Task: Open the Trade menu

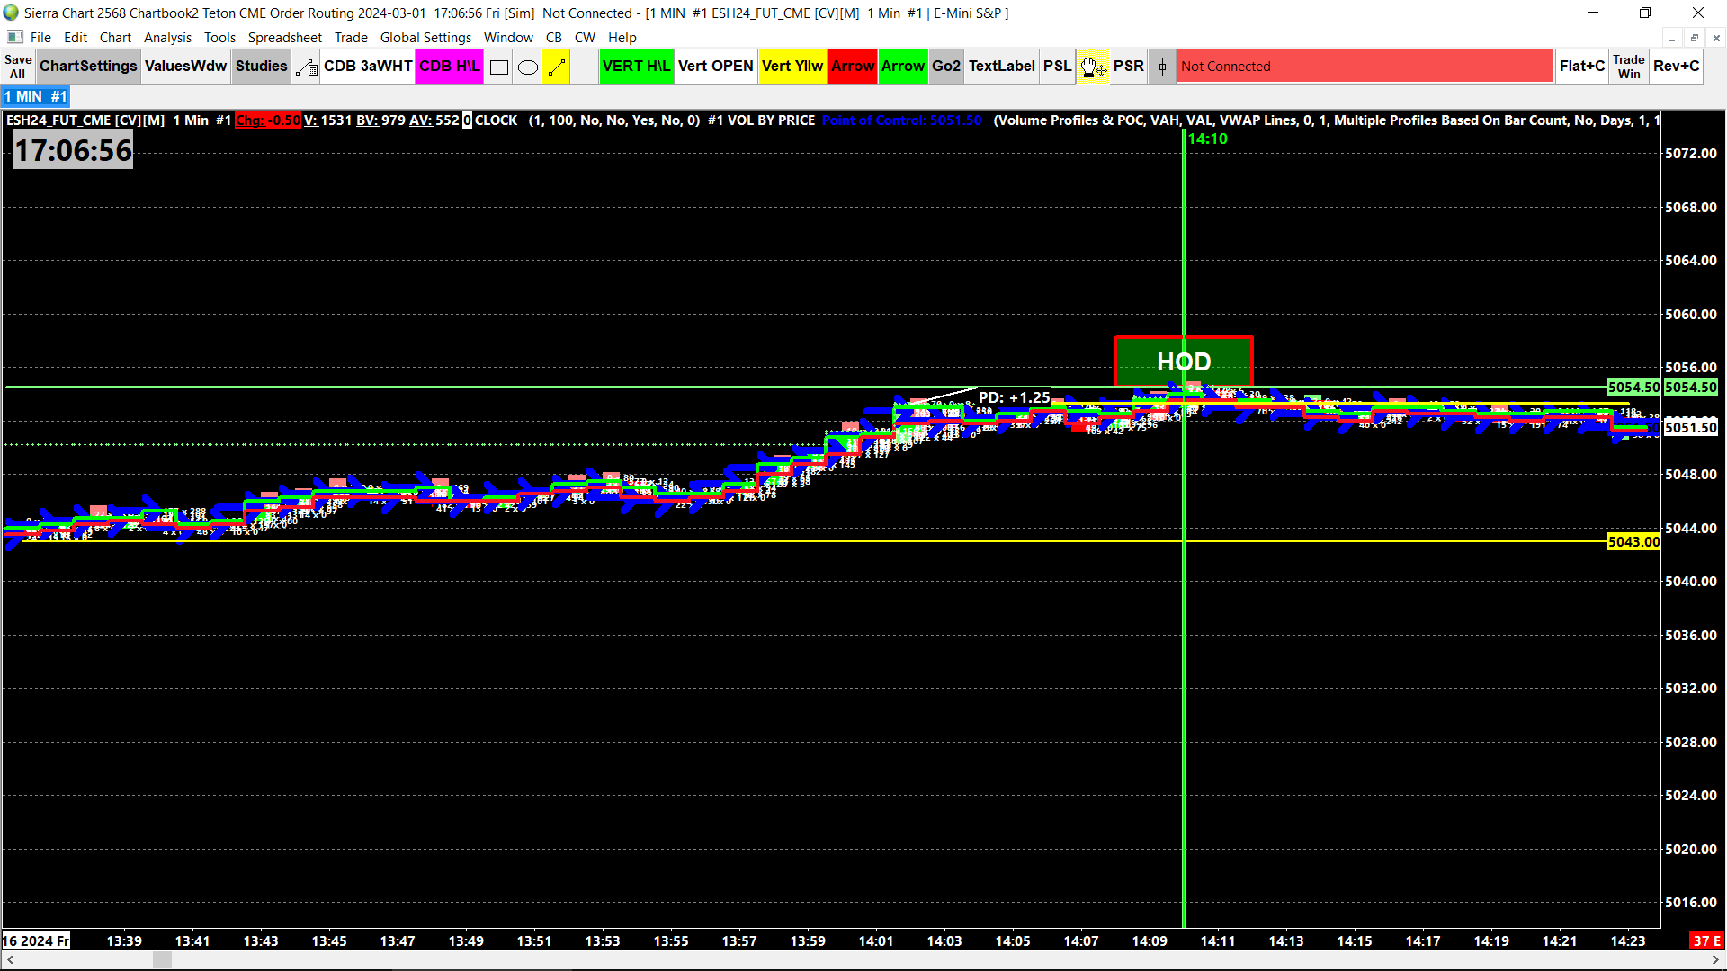Action: pos(351,38)
